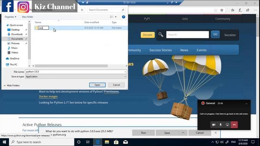The image size is (260, 146).
Task: Open the PyPI tab on python.org
Action: 147,19
